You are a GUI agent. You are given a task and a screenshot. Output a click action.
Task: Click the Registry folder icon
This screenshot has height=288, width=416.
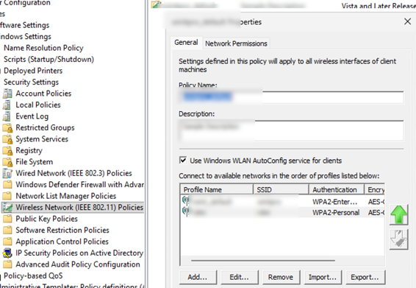[7, 150]
